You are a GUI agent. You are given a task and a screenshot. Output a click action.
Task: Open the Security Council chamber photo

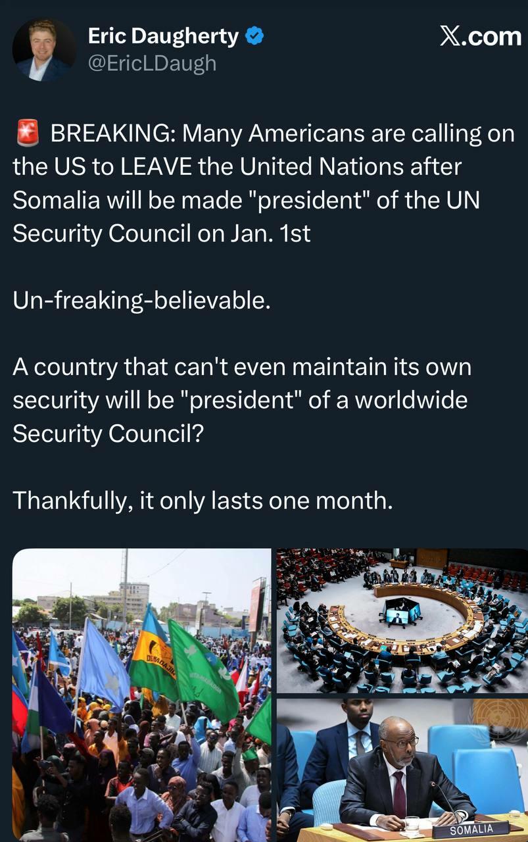click(x=401, y=619)
